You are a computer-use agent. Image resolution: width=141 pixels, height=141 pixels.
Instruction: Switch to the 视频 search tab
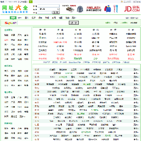[33, 18]
